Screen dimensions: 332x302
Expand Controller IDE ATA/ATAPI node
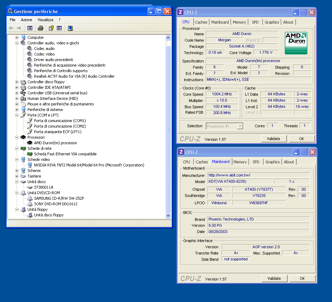coord(17,87)
